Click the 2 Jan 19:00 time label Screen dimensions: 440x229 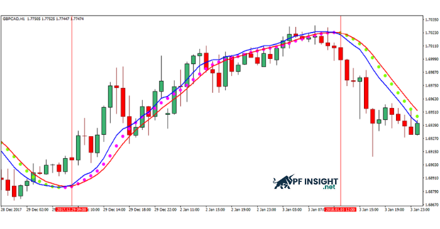click(x=241, y=210)
